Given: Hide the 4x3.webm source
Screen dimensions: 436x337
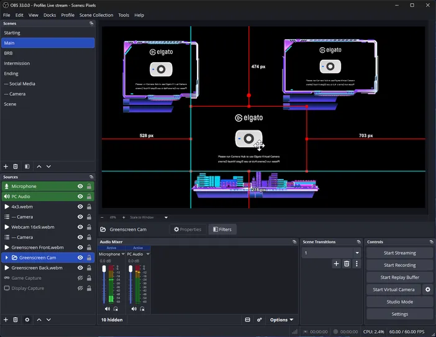Looking at the screenshot, I should pos(80,207).
